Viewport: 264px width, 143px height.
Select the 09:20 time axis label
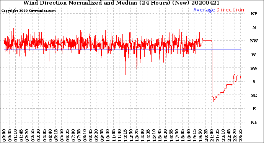96,135
